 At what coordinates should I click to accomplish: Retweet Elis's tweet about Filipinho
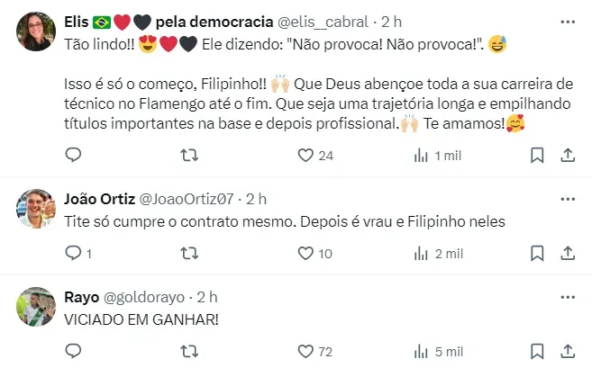pyautogui.click(x=189, y=156)
